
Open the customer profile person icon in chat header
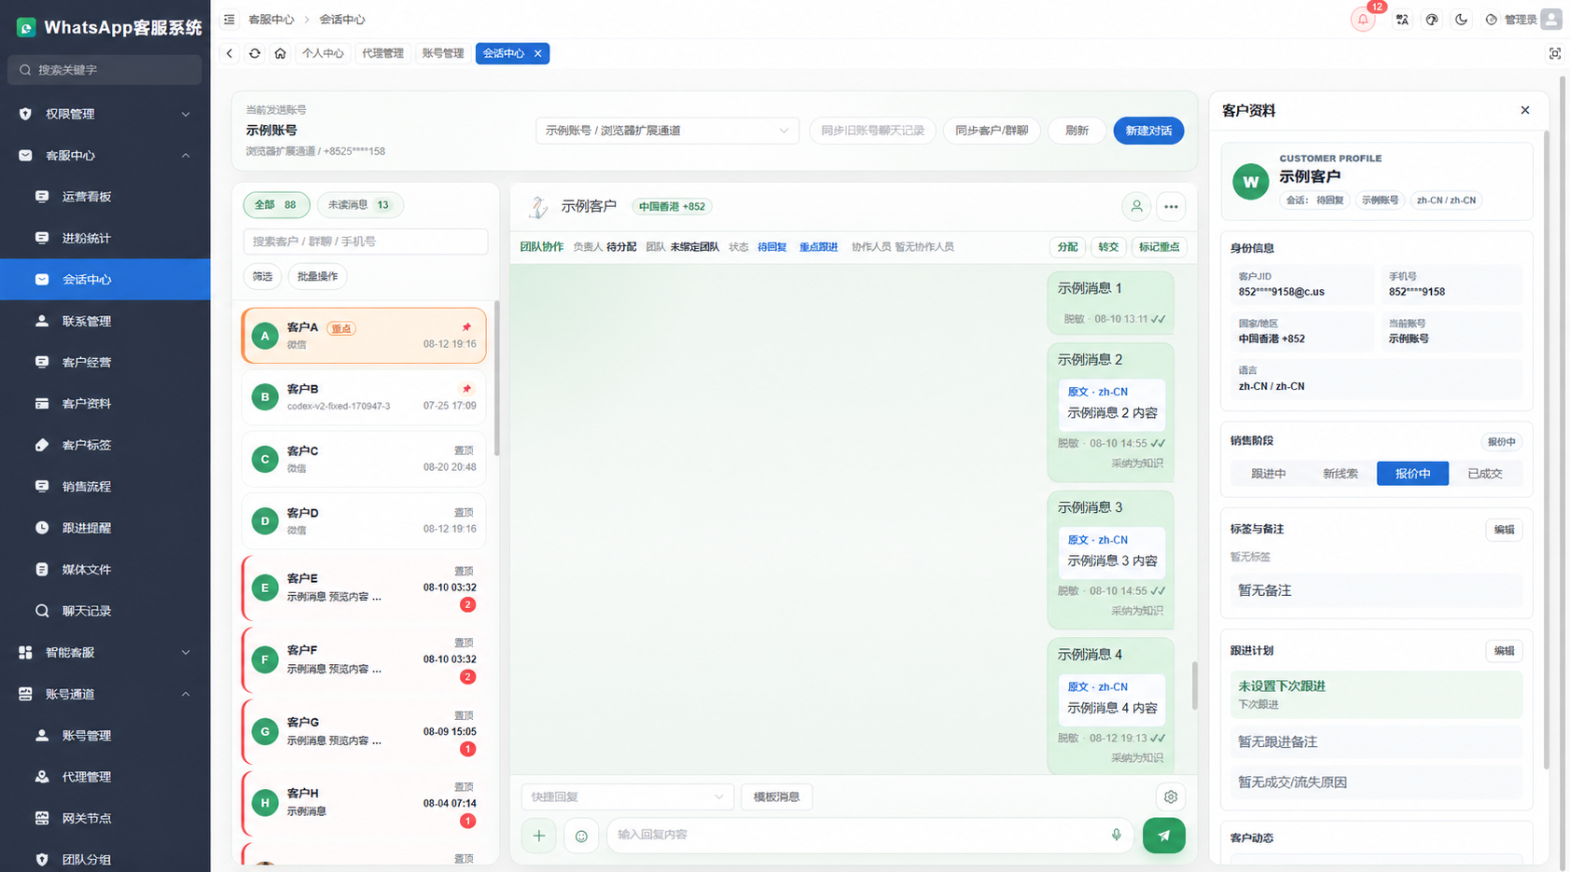pyautogui.click(x=1136, y=206)
